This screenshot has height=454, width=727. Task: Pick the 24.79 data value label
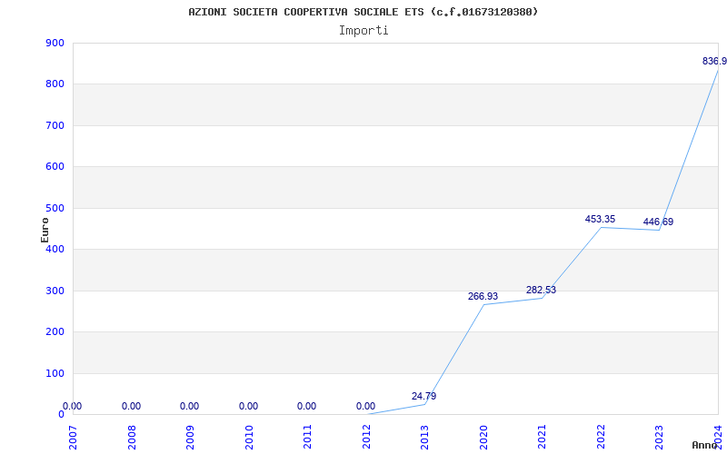[423, 396]
